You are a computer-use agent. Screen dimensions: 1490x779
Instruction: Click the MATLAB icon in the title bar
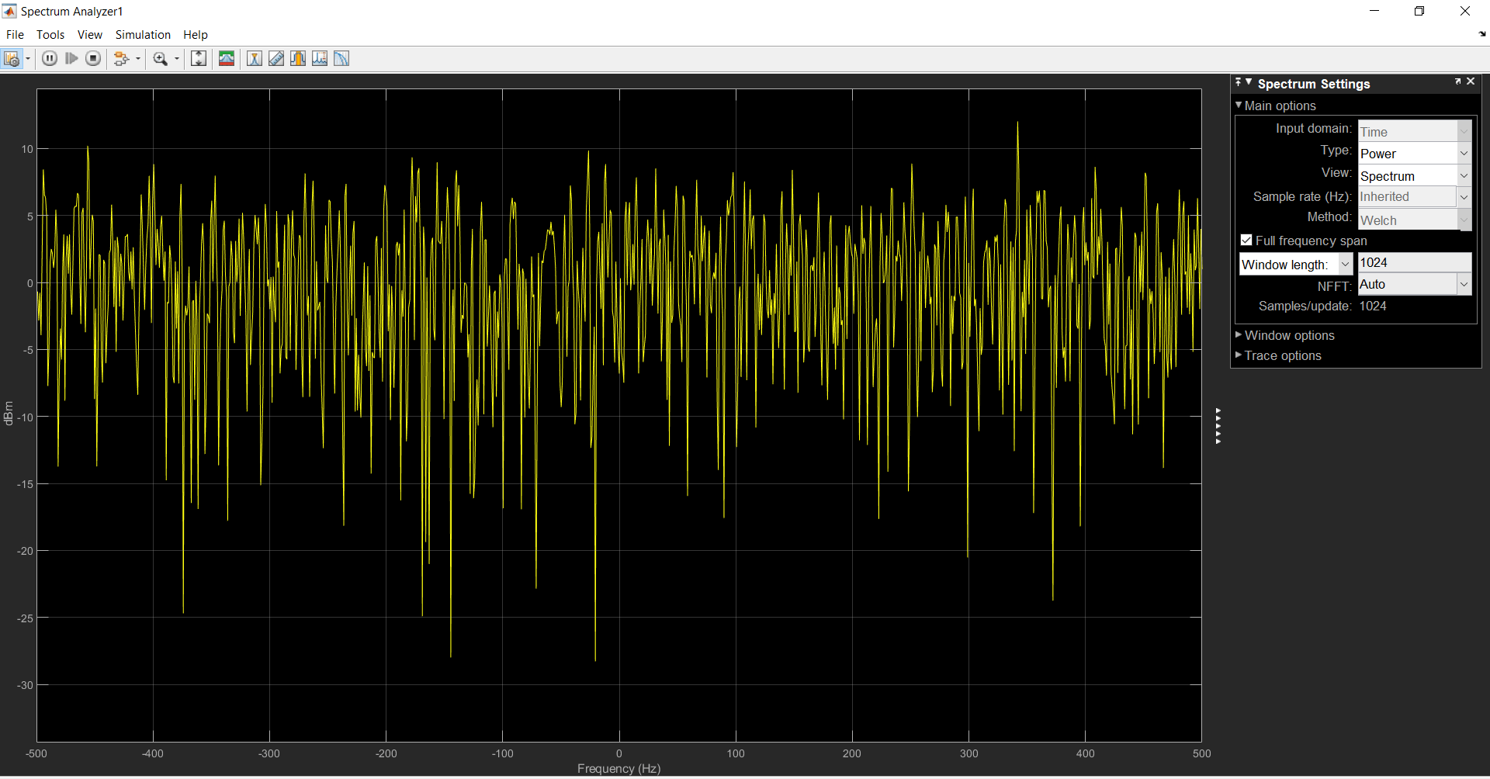[9, 11]
